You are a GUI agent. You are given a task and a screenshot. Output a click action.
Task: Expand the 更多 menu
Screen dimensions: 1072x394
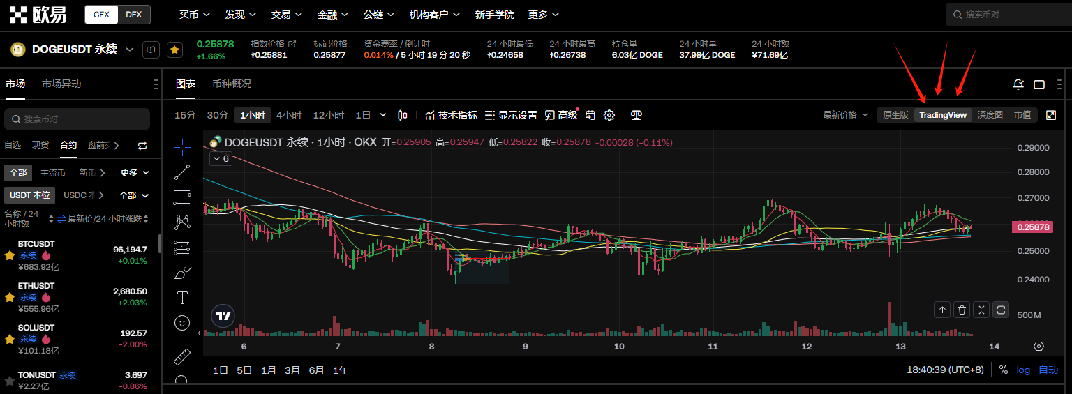[543, 15]
